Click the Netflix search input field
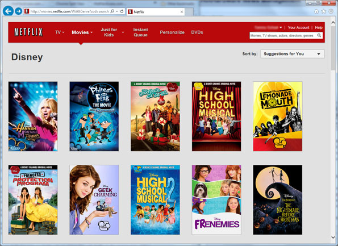 pyautogui.click(x=283, y=36)
